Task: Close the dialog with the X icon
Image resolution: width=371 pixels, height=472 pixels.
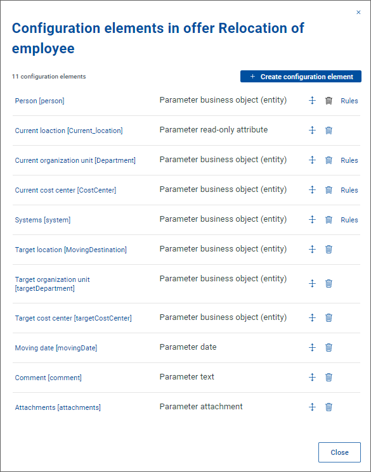Action: tap(358, 12)
